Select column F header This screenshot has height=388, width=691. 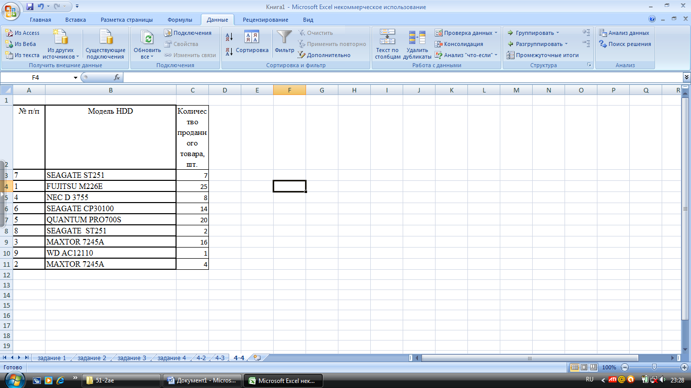click(289, 90)
